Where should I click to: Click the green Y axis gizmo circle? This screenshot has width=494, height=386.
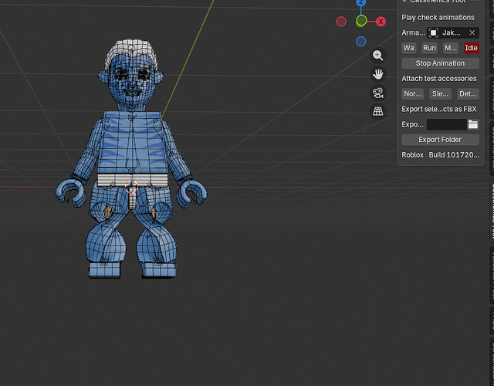[361, 21]
